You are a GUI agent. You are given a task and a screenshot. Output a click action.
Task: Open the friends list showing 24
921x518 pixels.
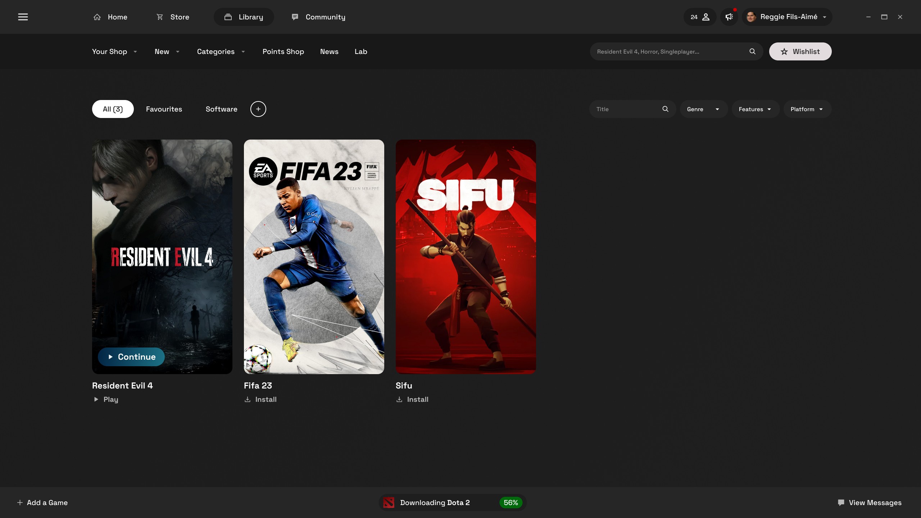(700, 17)
